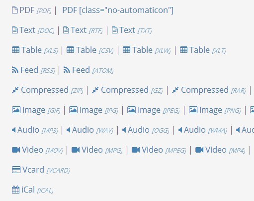Click the calendar icon before iCal
This screenshot has width=254, height=201.
15,190
